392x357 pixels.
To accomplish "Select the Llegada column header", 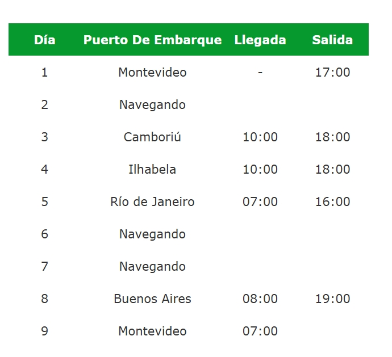I will point(260,40).
